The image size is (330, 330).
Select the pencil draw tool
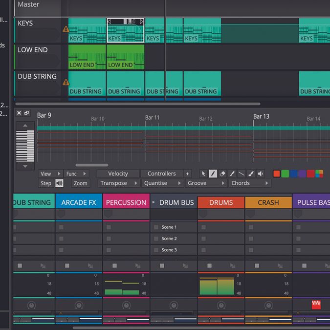coord(213,174)
